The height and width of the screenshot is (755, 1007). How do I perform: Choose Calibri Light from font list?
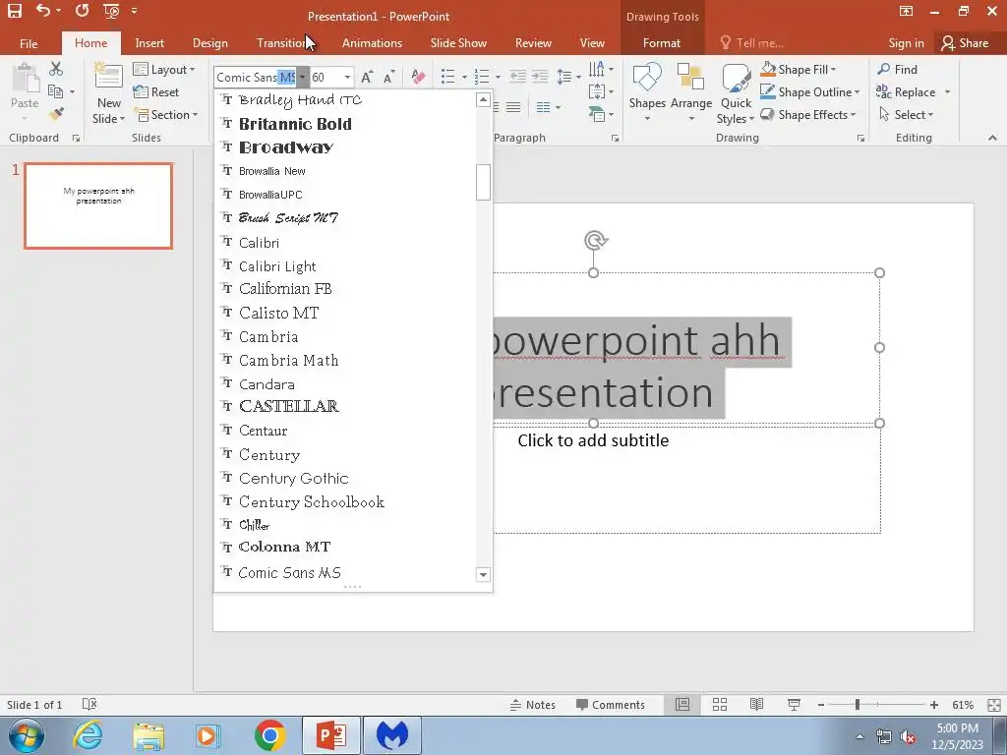(345, 265)
